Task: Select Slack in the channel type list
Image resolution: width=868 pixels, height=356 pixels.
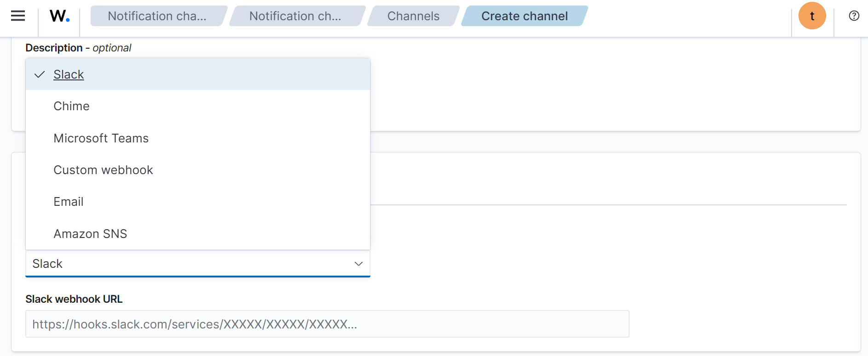Action: [x=198, y=74]
